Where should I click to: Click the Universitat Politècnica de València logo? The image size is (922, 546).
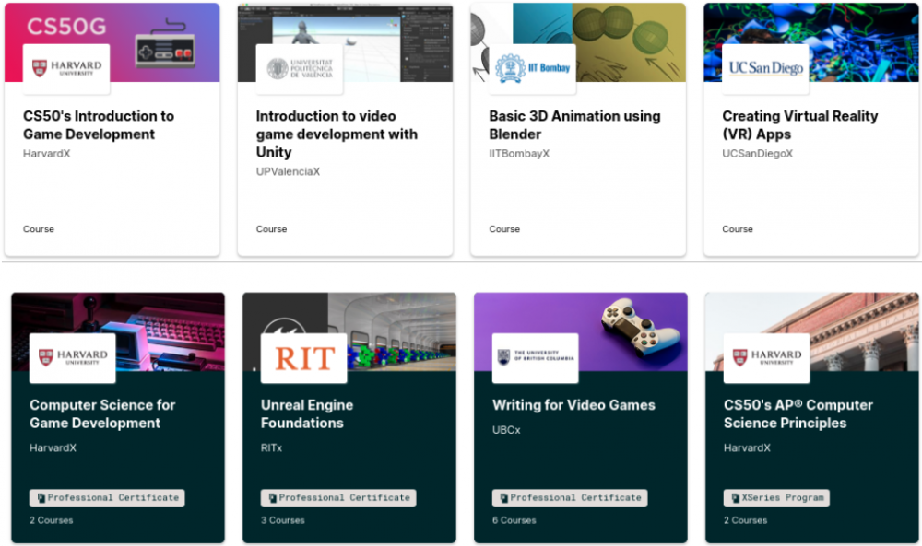[x=301, y=68]
